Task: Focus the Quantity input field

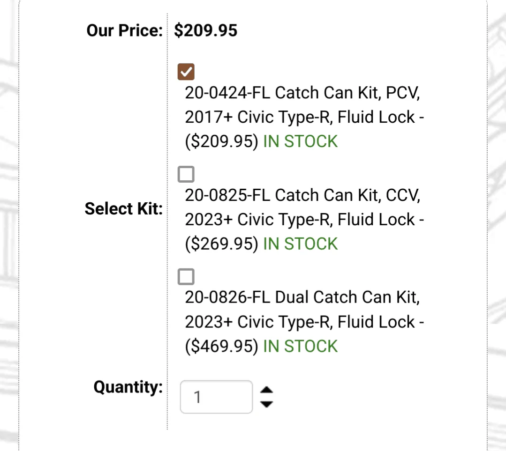Action: tap(216, 397)
